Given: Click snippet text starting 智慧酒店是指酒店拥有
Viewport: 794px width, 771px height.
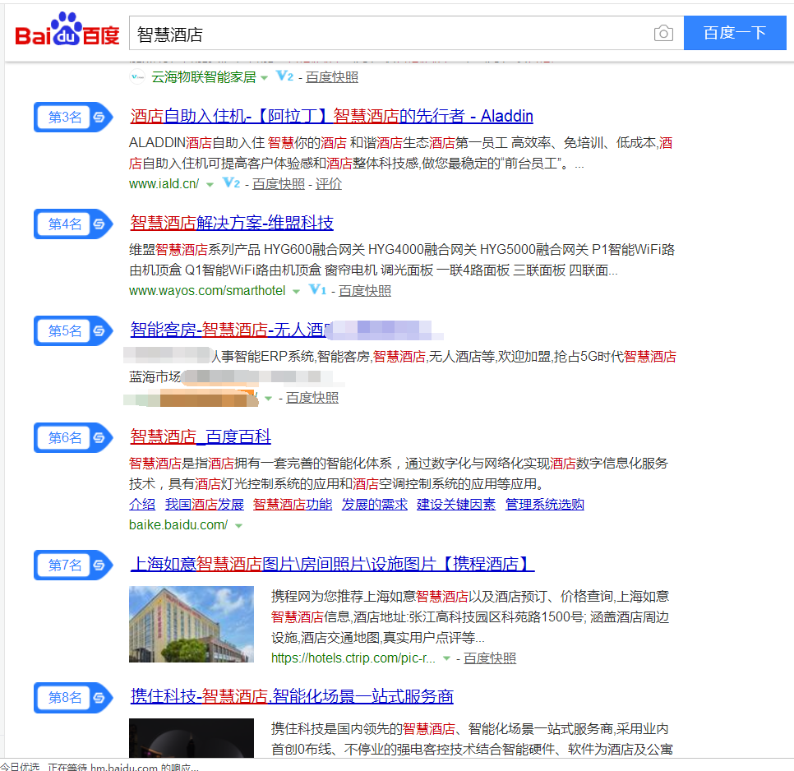Looking at the screenshot, I should tap(399, 473).
